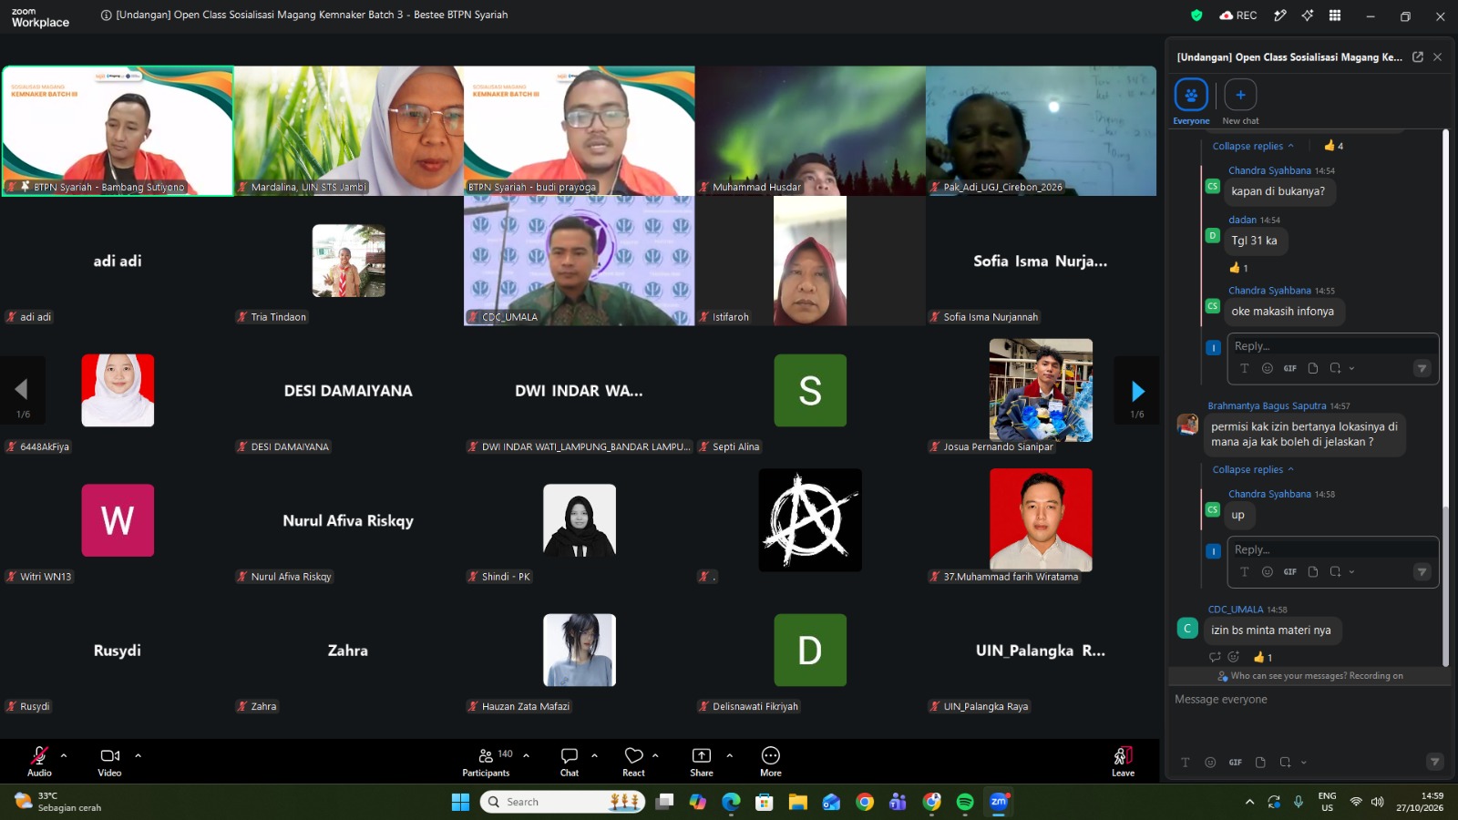The width and height of the screenshot is (1458, 820).
Task: Open GIF picker in the message composer
Action: pos(1235,763)
